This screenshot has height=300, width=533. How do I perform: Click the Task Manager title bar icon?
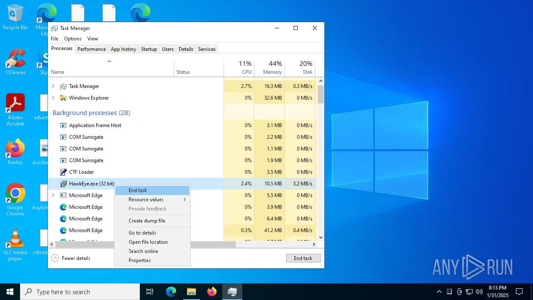click(55, 28)
